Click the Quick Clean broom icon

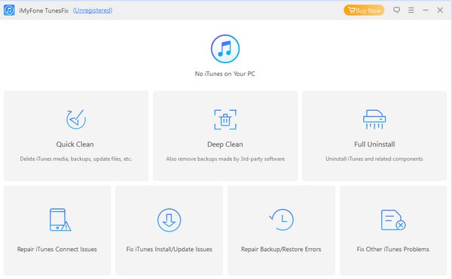(76, 119)
